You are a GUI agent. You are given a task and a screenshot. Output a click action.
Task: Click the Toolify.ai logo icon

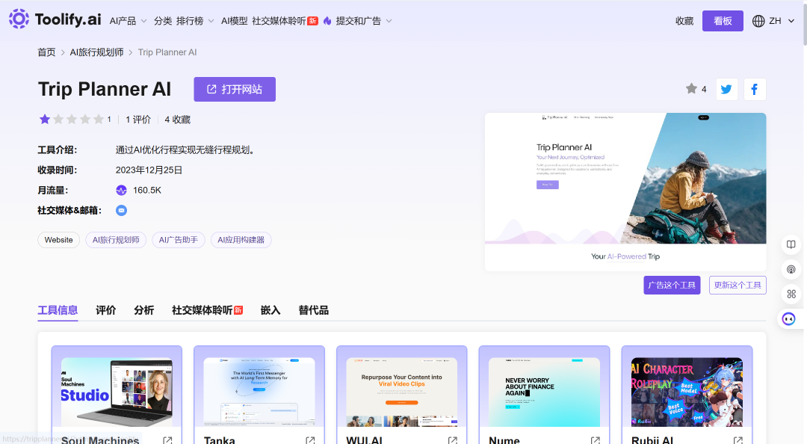point(19,19)
